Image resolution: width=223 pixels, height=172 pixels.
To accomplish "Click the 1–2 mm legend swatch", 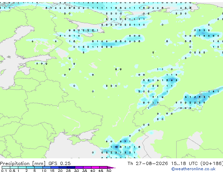I will (x=22, y=167).
